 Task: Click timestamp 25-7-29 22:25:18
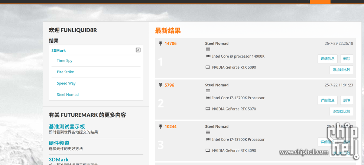[339, 43]
